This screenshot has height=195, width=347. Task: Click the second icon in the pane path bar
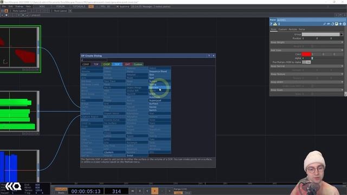(6, 15)
